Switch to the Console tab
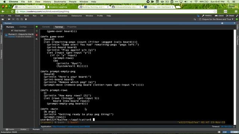This screenshot has height=134, width=239. pos(46,27)
